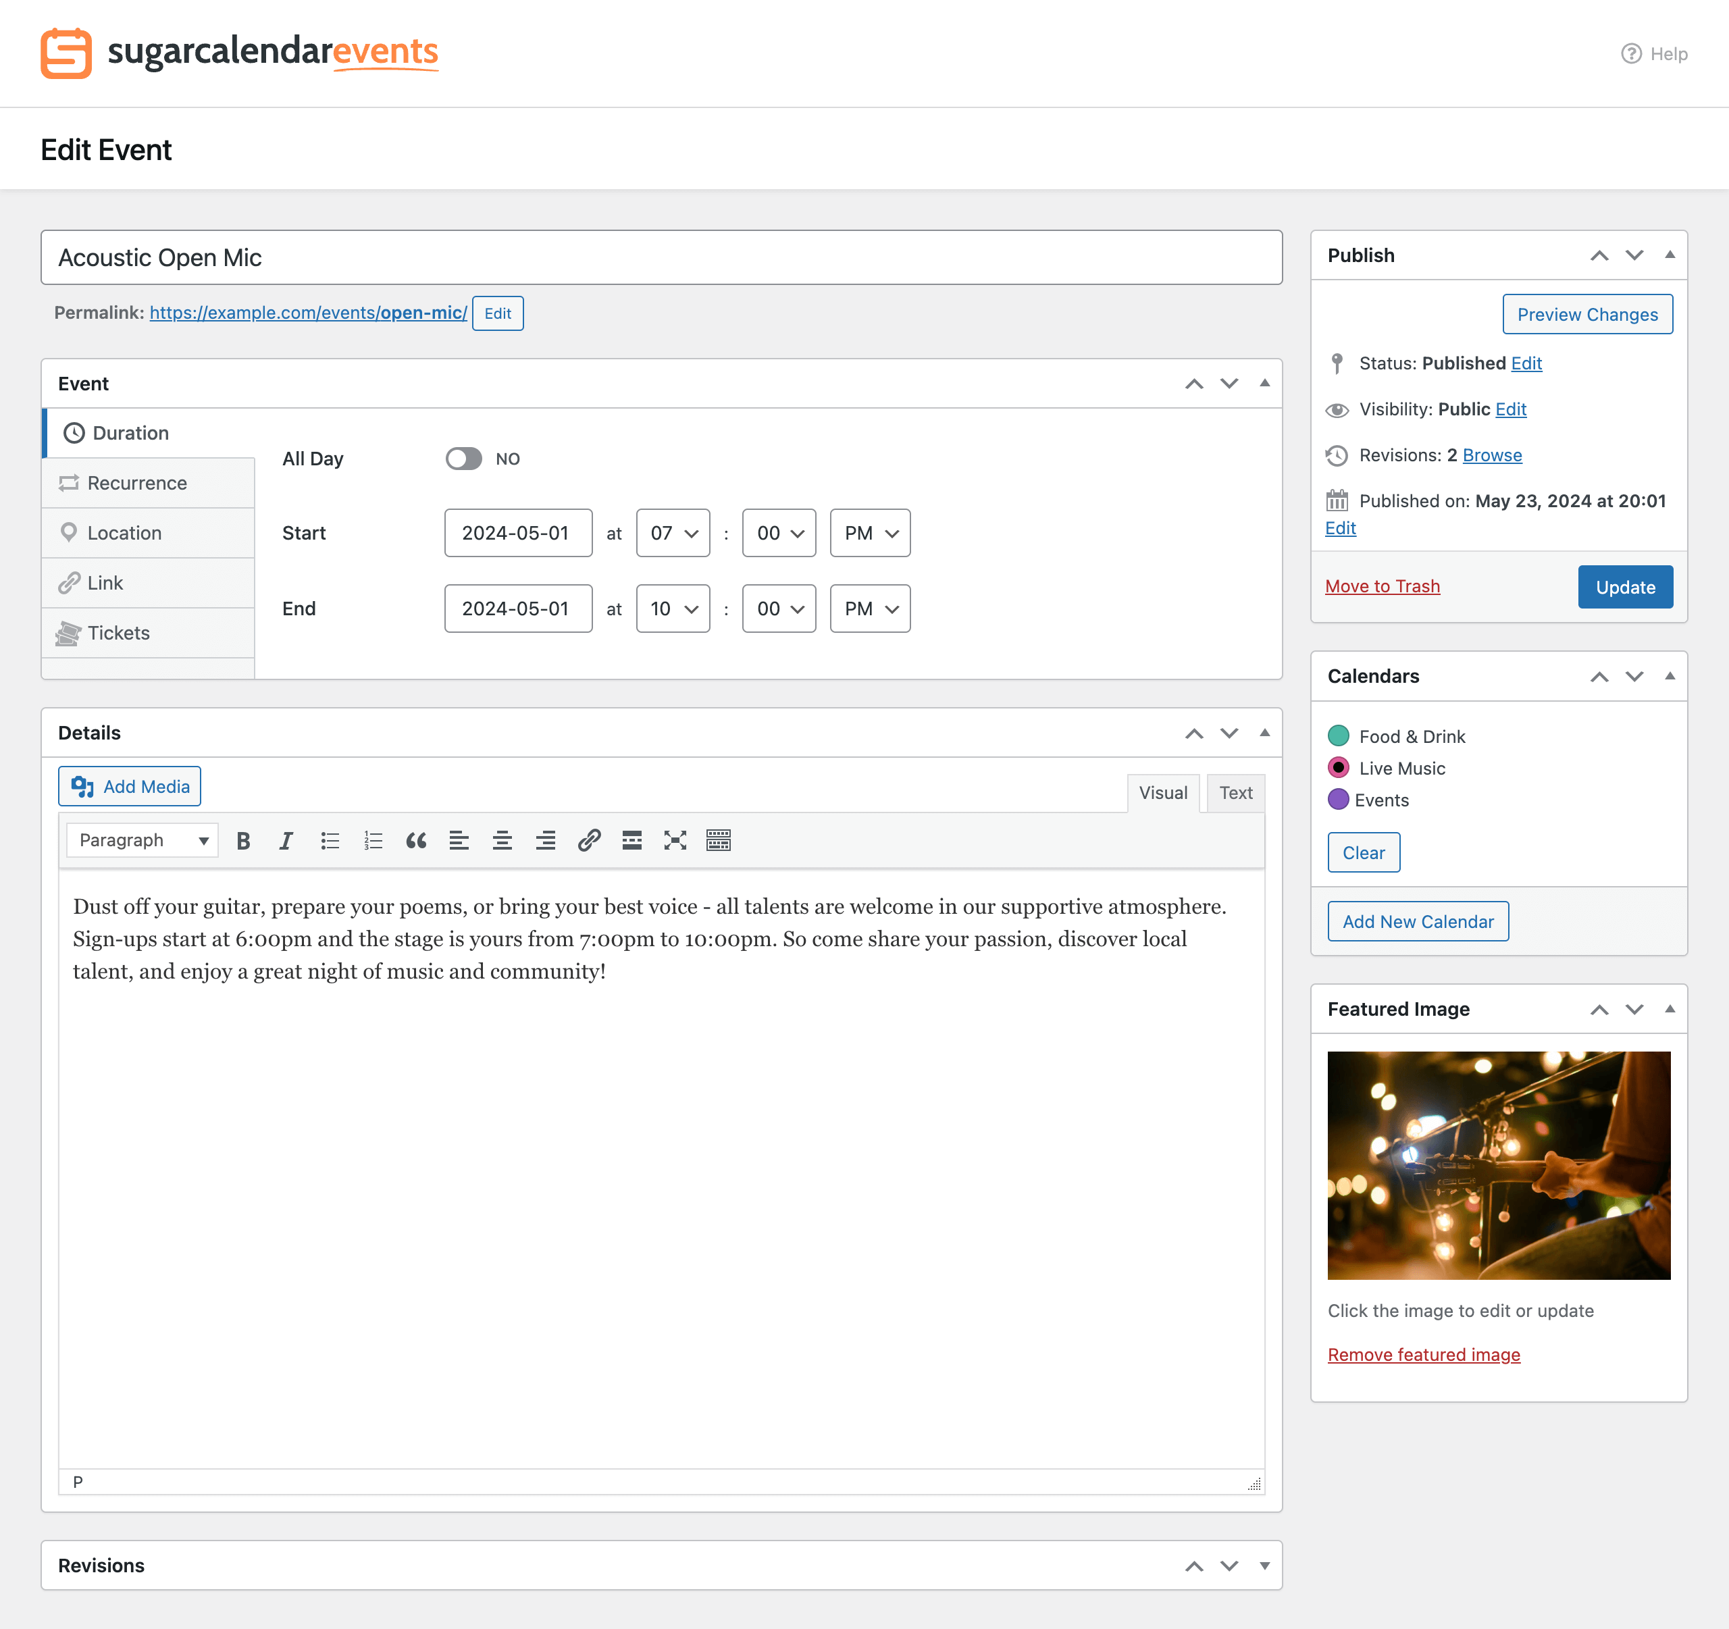Viewport: 1729px width, 1629px height.
Task: Click the event title field
Action: (x=662, y=257)
